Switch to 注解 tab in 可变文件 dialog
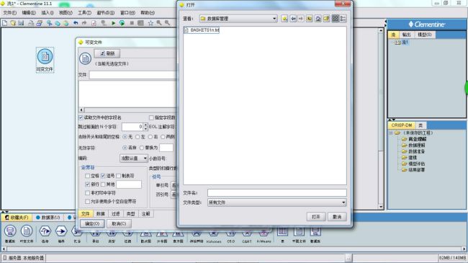468x263 pixels. pyautogui.click(x=146, y=214)
